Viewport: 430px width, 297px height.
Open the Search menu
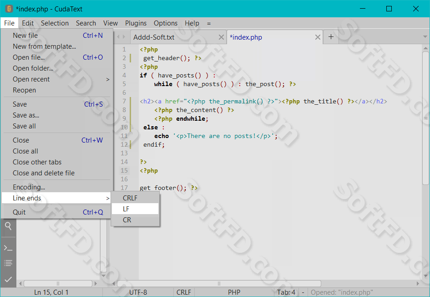(x=86, y=23)
